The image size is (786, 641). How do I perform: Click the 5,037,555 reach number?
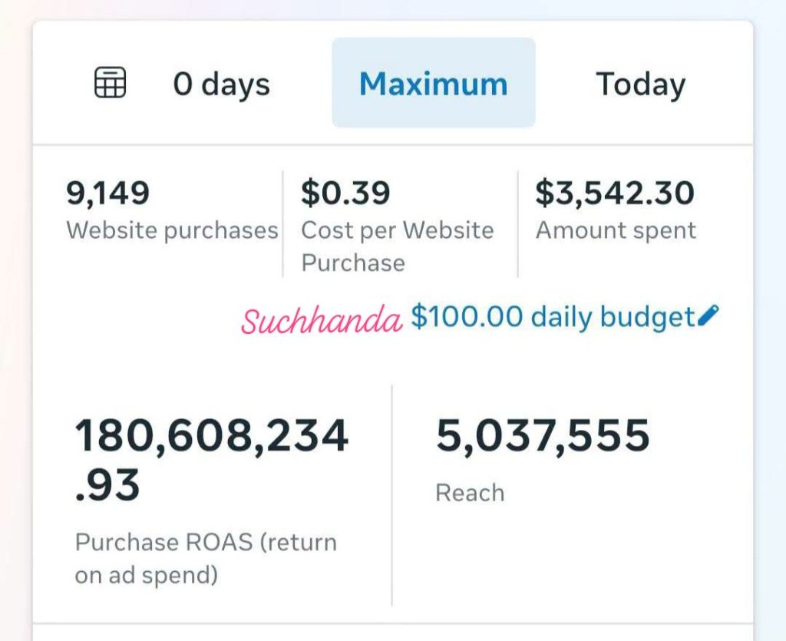[543, 435]
